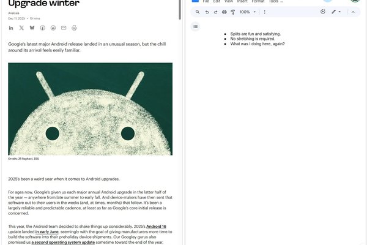
Task: Share the article on Bluesky
Action: pos(32,28)
